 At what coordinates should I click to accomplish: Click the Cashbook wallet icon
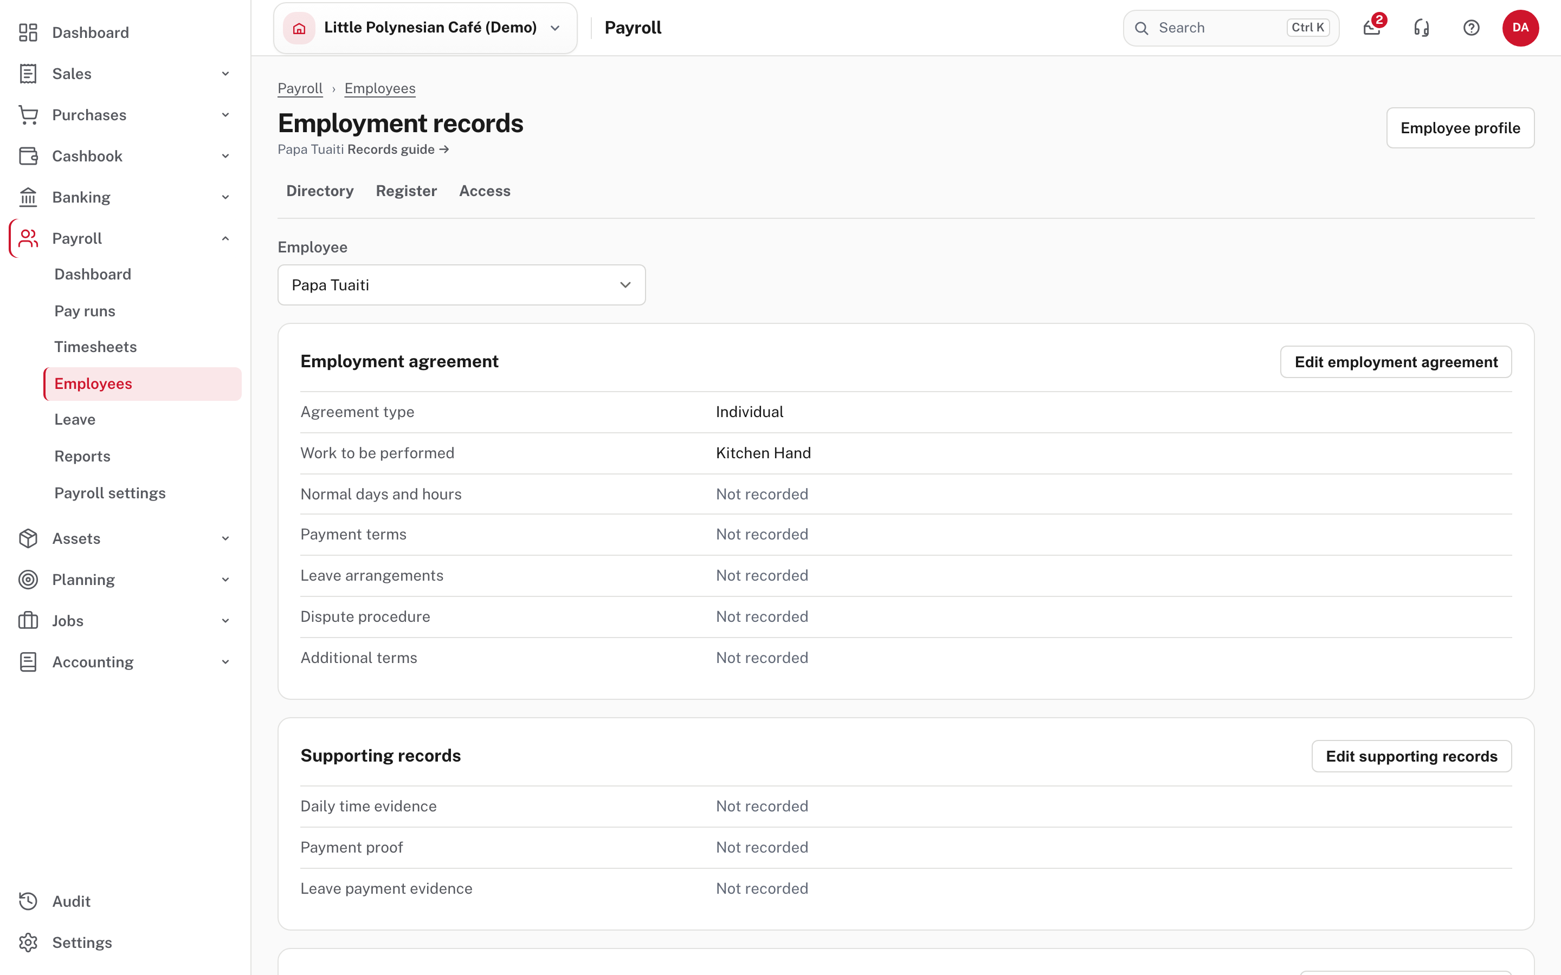coord(28,156)
